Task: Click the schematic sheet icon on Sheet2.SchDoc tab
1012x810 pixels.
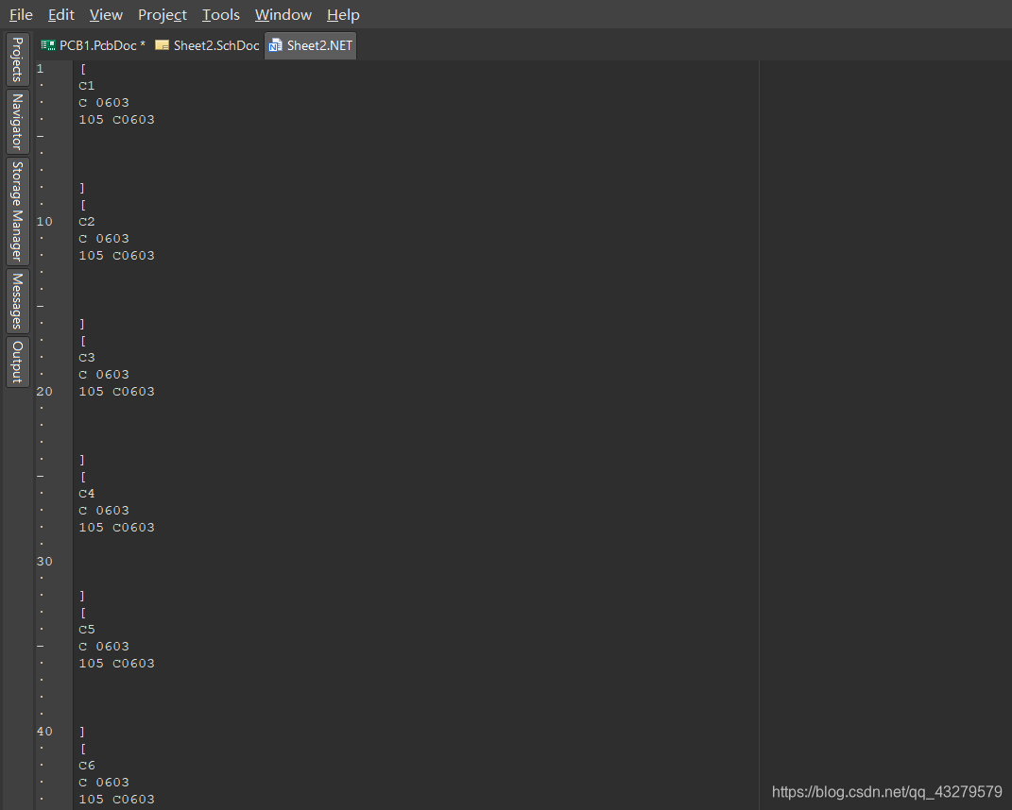Action: pyautogui.click(x=163, y=45)
